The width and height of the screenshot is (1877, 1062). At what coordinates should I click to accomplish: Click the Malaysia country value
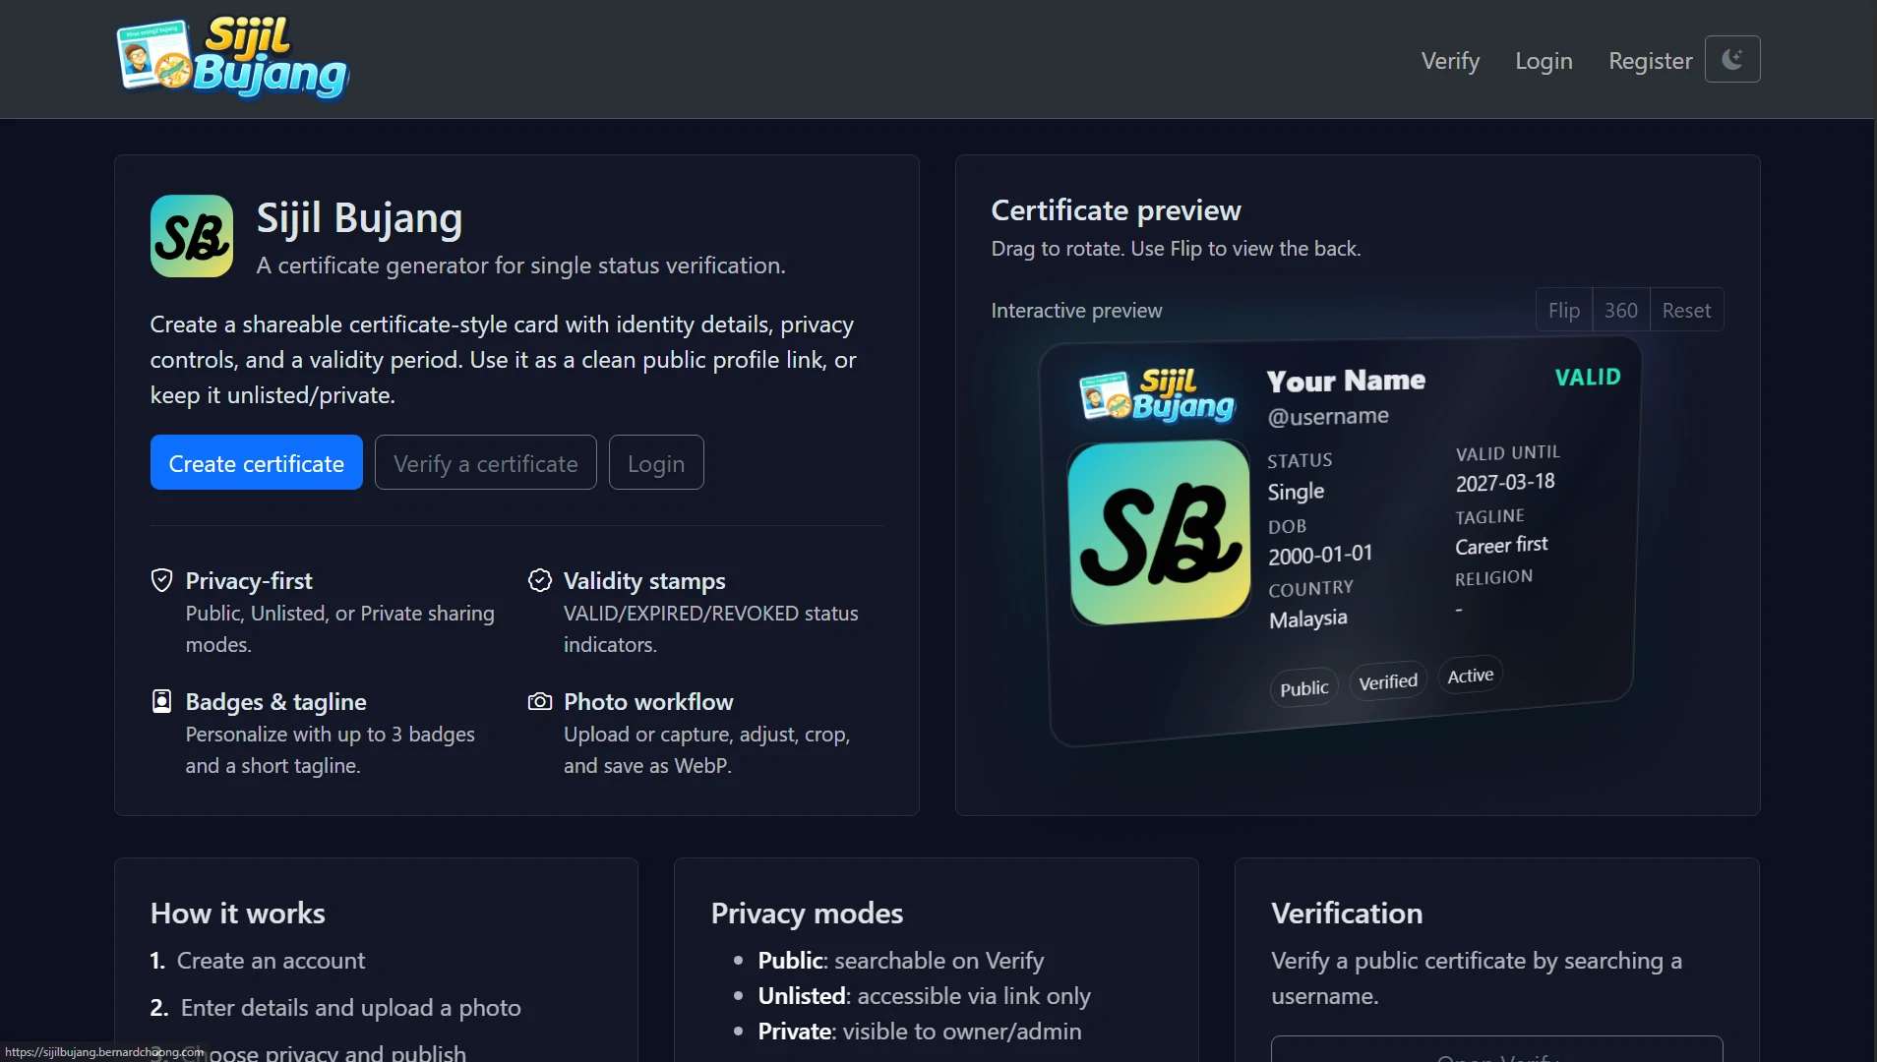pyautogui.click(x=1307, y=619)
